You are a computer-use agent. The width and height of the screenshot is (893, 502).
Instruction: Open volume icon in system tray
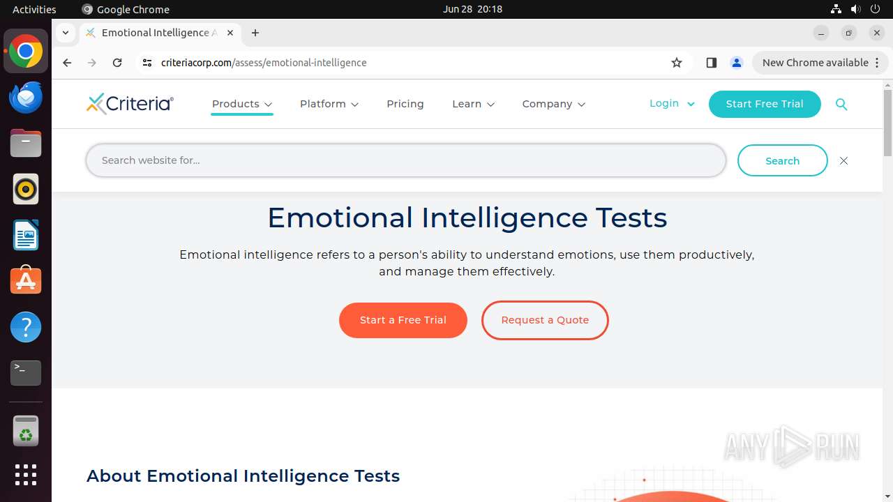click(x=855, y=9)
